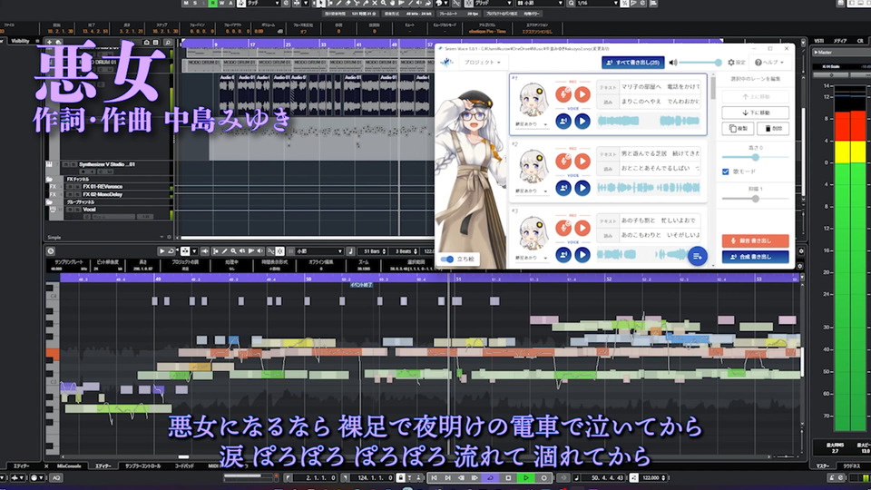Switch to the サンプラーコントロール tab
The width and height of the screenshot is (871, 490).
[x=142, y=466]
